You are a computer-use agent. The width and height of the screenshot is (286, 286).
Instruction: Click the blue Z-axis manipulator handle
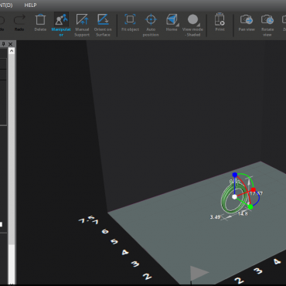235,175
